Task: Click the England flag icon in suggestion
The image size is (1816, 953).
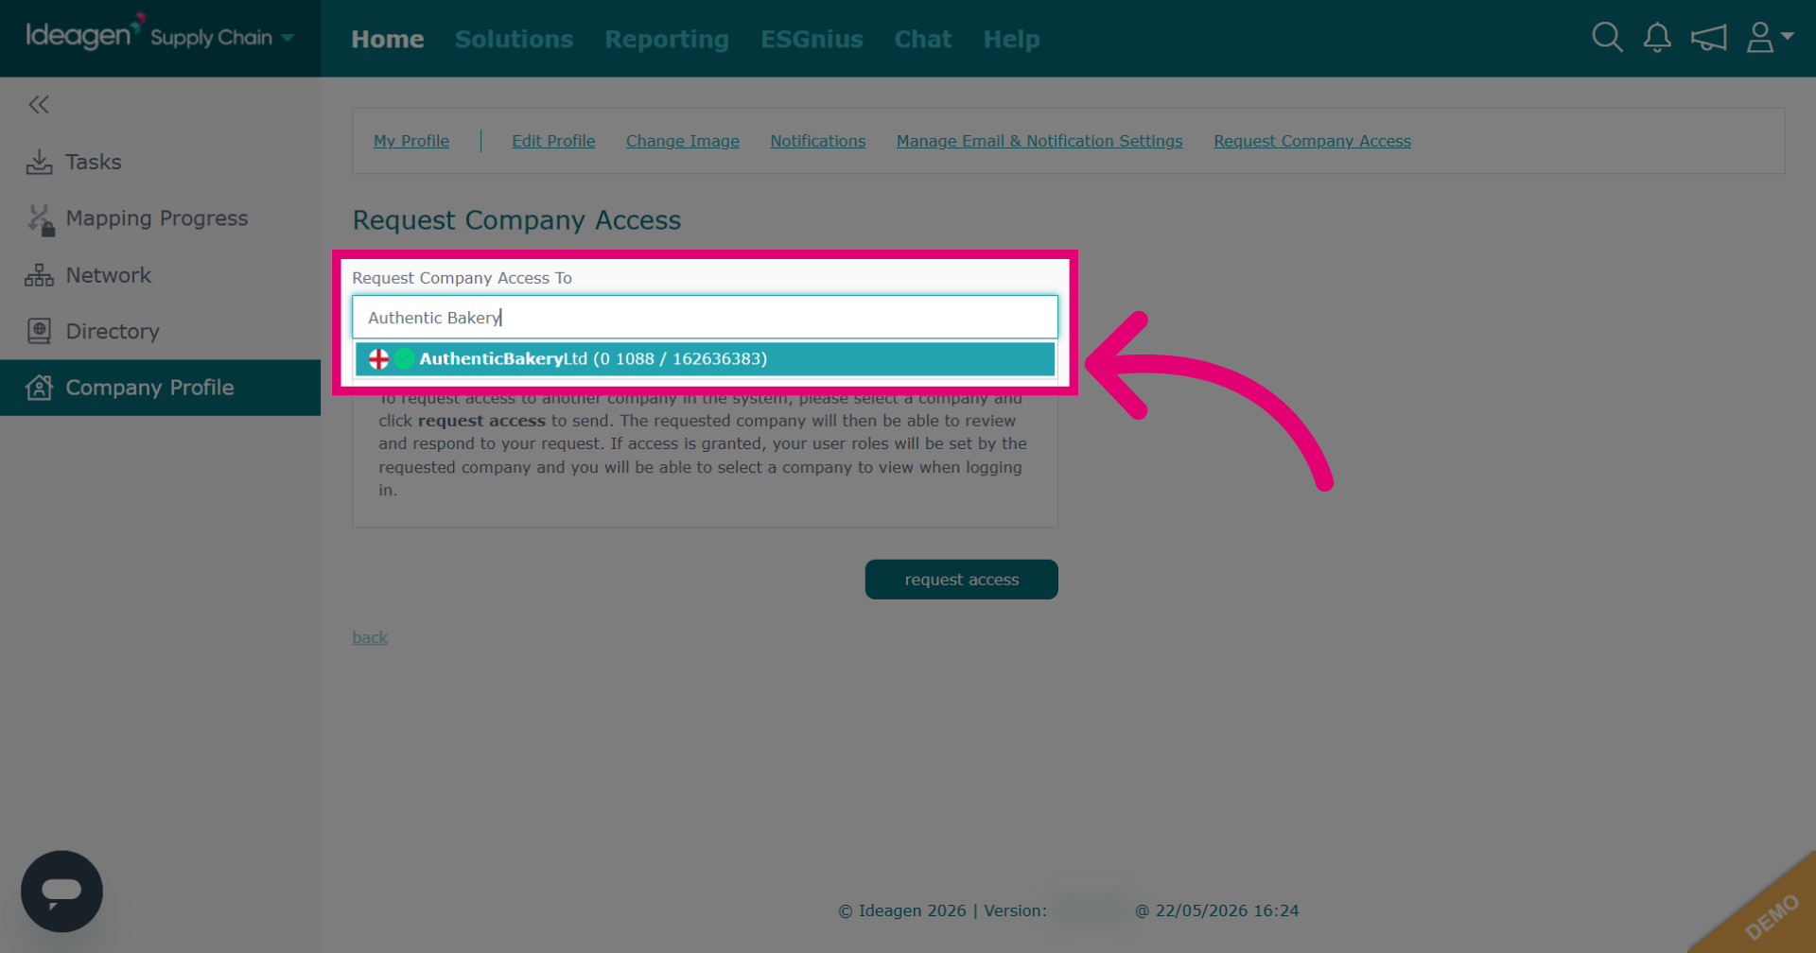Action: tap(378, 359)
